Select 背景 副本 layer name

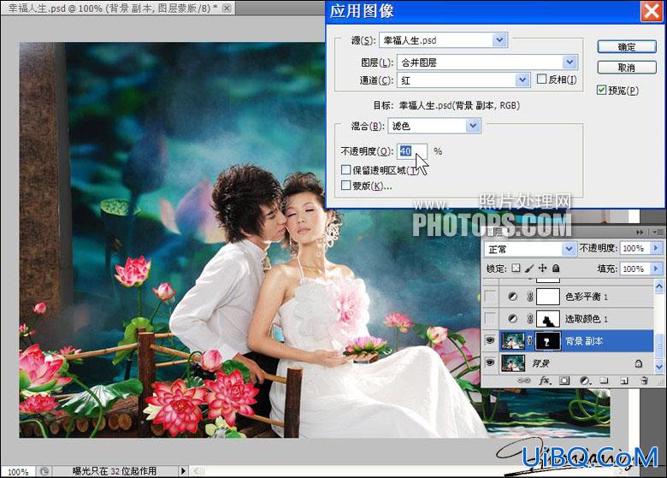[584, 340]
